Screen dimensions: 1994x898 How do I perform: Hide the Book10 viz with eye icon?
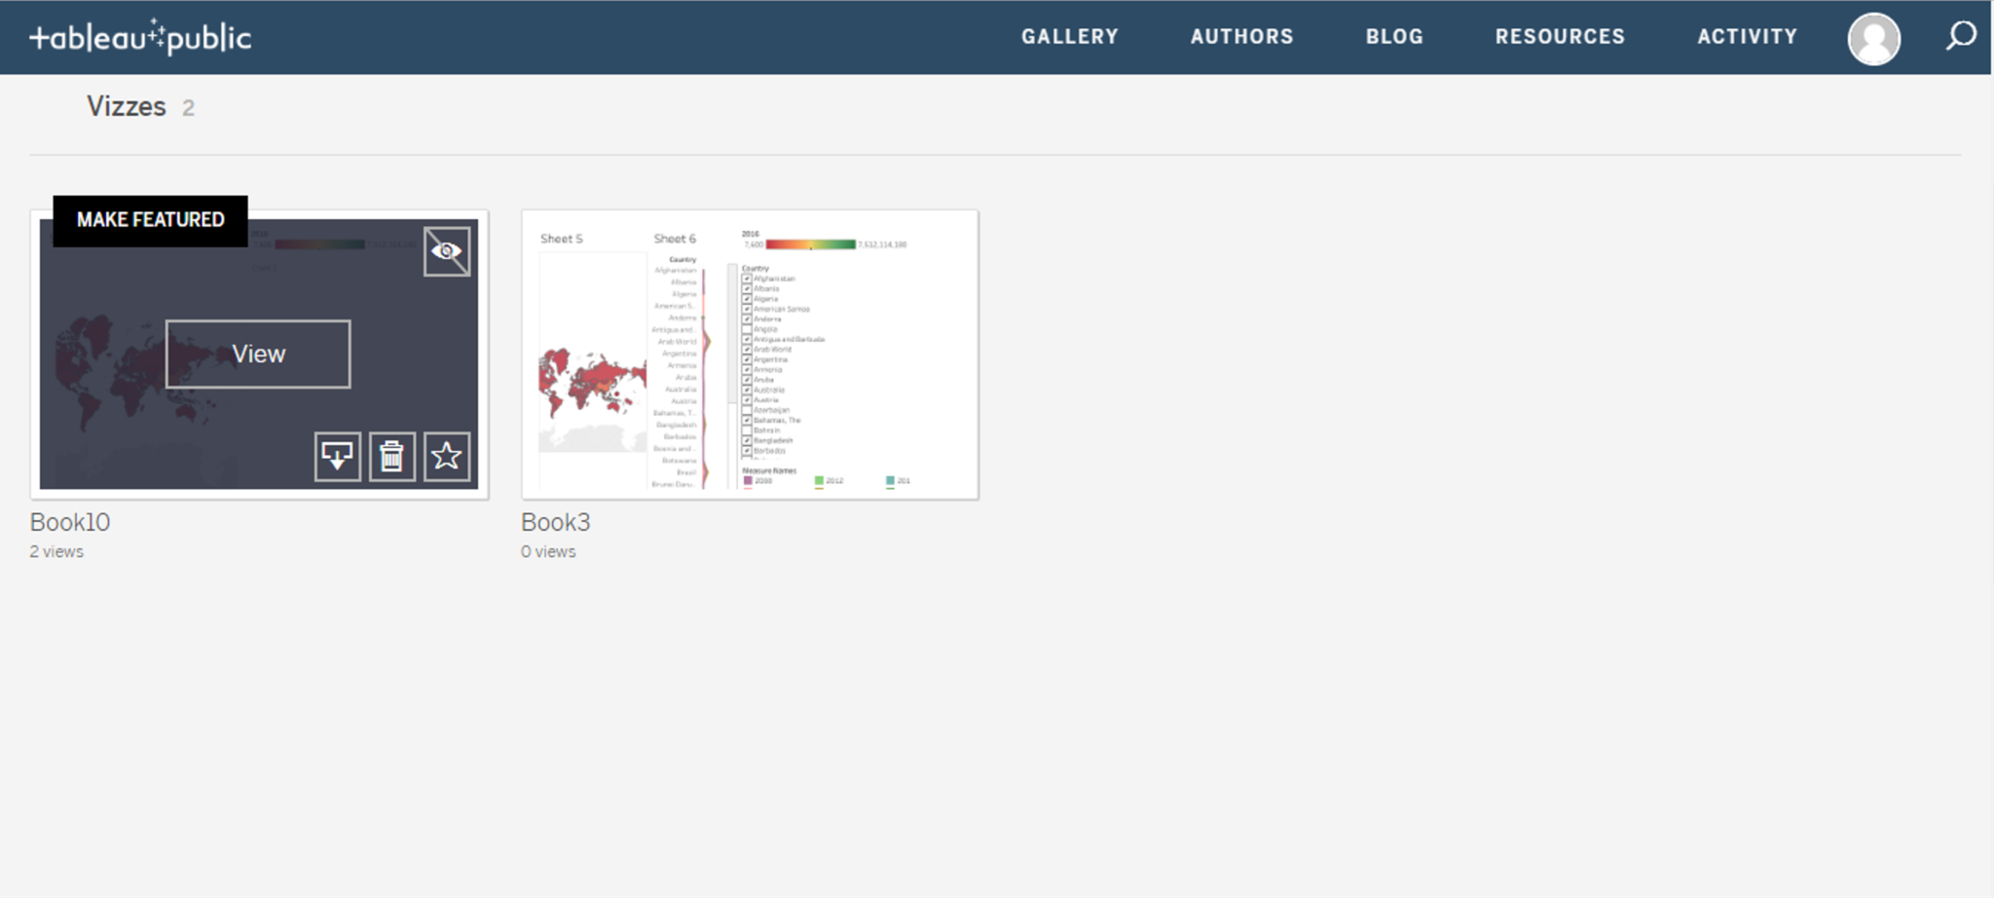coord(447,251)
